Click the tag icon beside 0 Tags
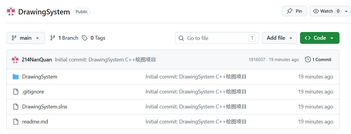The height and width of the screenshot is (134, 351). 85,38
